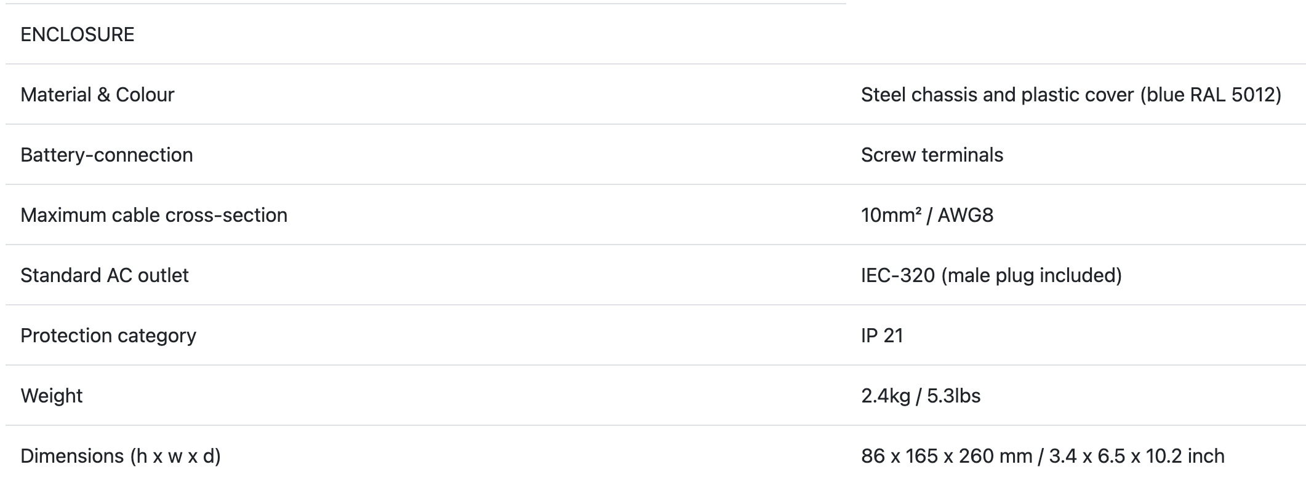Click the ENCLOSURE section heading

[78, 34]
